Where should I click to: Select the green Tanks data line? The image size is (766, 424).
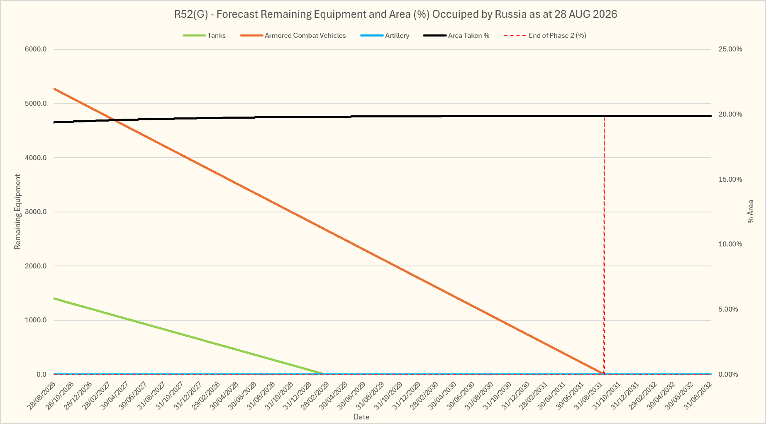pos(189,336)
